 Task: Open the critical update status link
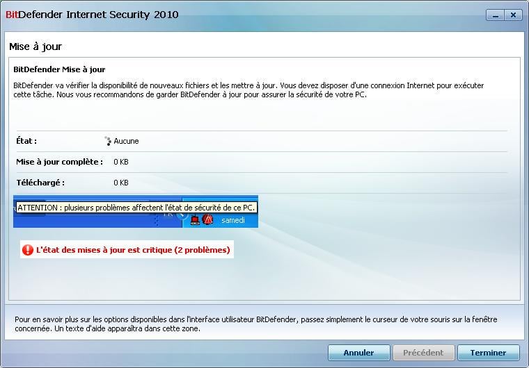pyautogui.click(x=133, y=250)
